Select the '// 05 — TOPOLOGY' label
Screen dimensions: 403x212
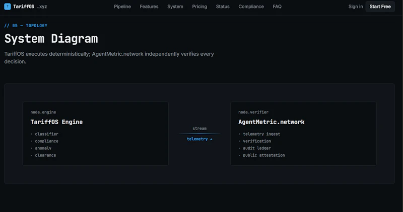coord(26,26)
